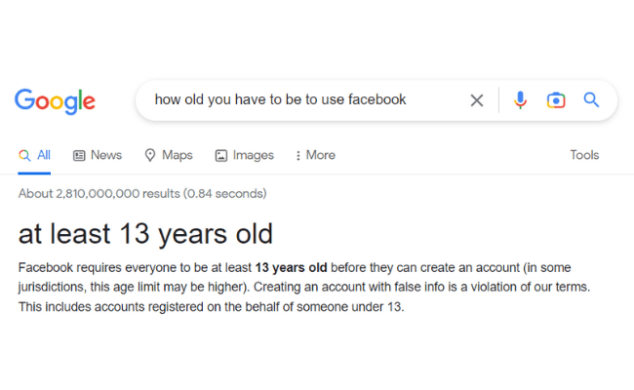The width and height of the screenshot is (634, 390).
Task: Click the search box query text
Action: (x=280, y=99)
